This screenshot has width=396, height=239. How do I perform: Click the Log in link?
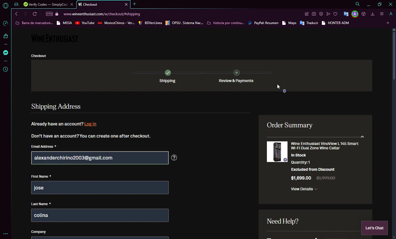click(90, 124)
